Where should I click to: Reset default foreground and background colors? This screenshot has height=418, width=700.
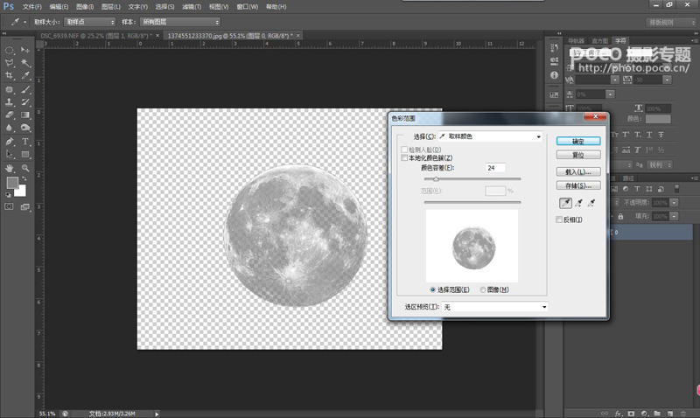coord(8,194)
